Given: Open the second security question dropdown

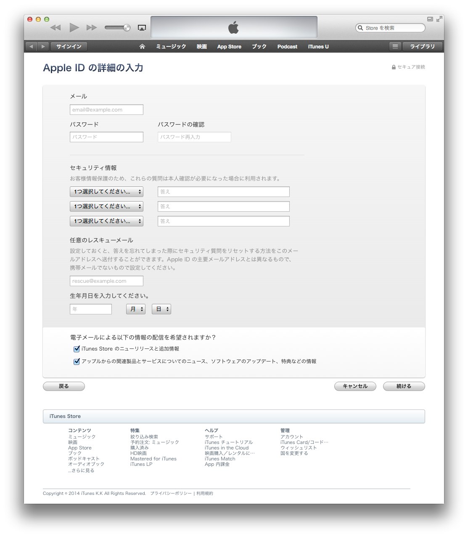Looking at the screenshot, I should tap(106, 206).
